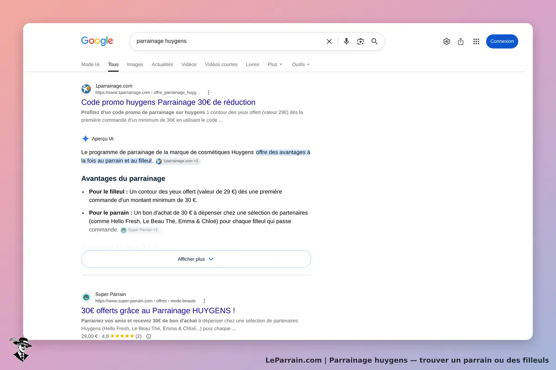556x370 pixels.
Task: Select the Tous tab
Action: (113, 64)
